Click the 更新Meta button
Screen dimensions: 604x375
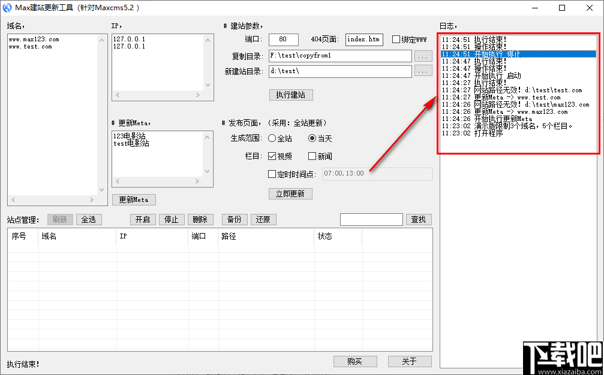133,199
